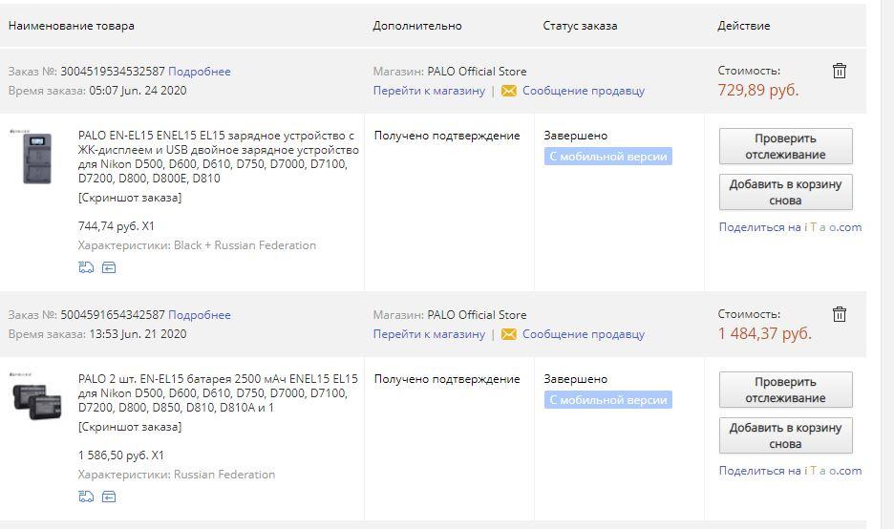
Task: Click the Наименование товара column header
Action: point(72,26)
